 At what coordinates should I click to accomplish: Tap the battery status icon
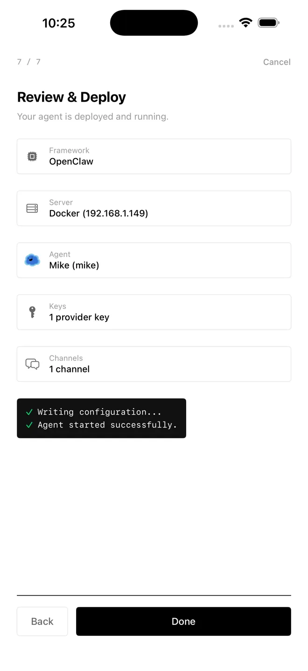click(268, 22)
